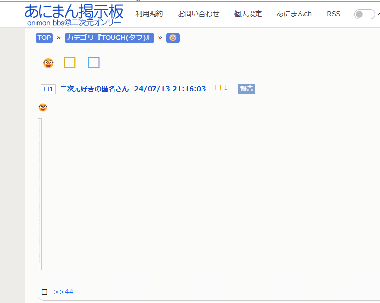This screenshot has width=380, height=303.
Task: Click the emoji face in breadcrumb
Action: [173, 38]
